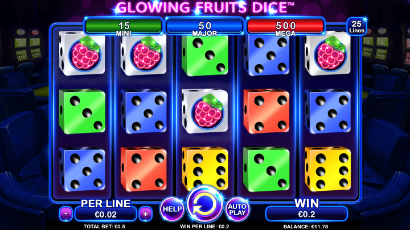
Task: Click the per line €0.02 value field
Action: point(106,214)
